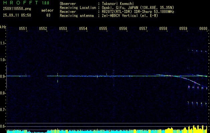The image size is (210, 133).
Task: Click the meteor label
Action: pyautogui.click(x=47, y=10)
